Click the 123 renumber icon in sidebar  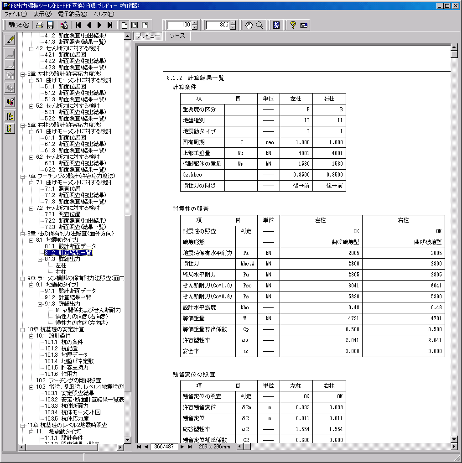click(x=10, y=102)
